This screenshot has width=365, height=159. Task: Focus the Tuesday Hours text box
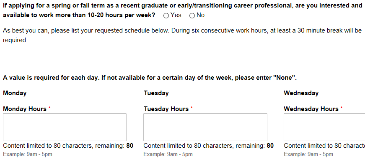click(x=205, y=127)
